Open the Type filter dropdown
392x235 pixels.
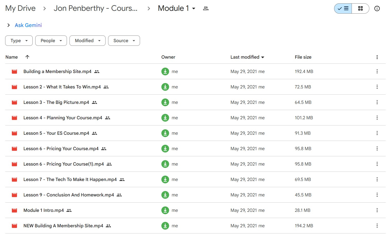19,41
